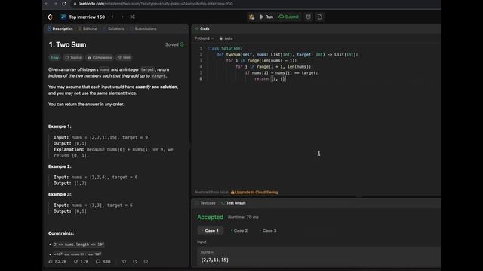Viewport: 483px width, 271px height.
Task: Click the help/feedback icon in description footer
Action: click(x=146, y=262)
